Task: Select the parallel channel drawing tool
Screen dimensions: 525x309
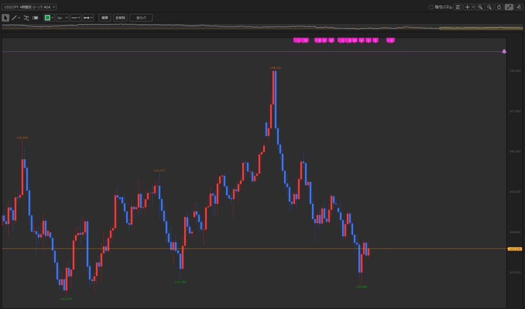Action: click(x=27, y=18)
